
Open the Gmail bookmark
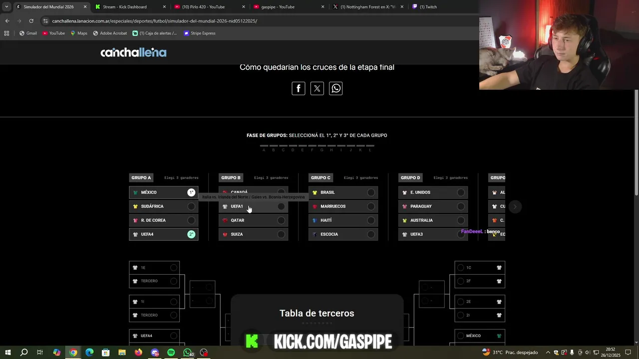[x=28, y=33]
